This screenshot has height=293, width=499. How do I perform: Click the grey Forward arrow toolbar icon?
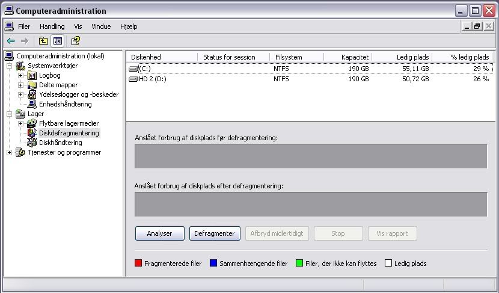25,41
